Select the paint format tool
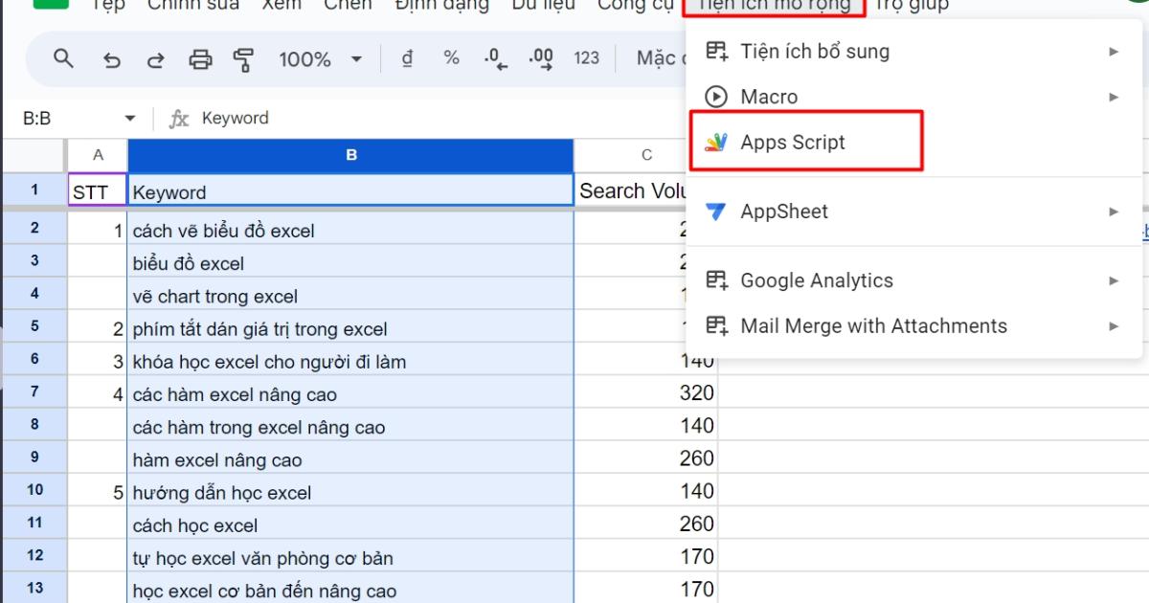This screenshot has width=1149, height=603. (244, 57)
